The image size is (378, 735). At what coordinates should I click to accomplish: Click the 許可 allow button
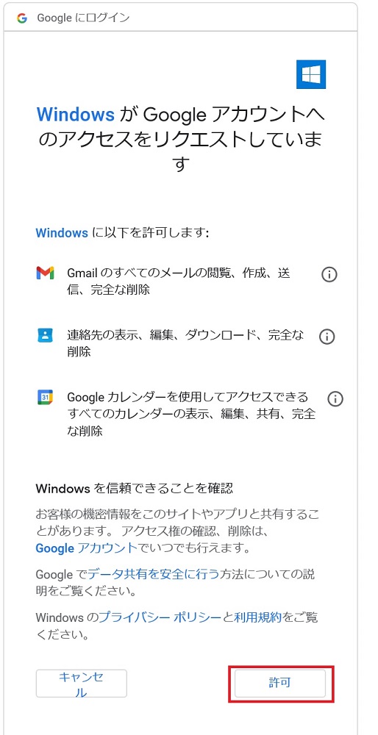click(280, 683)
